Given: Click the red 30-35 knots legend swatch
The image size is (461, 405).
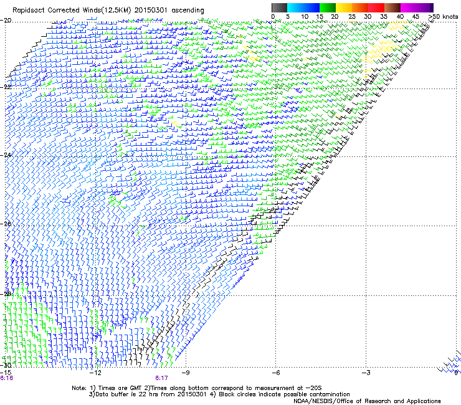Looking at the screenshot, I should pyautogui.click(x=376, y=7).
